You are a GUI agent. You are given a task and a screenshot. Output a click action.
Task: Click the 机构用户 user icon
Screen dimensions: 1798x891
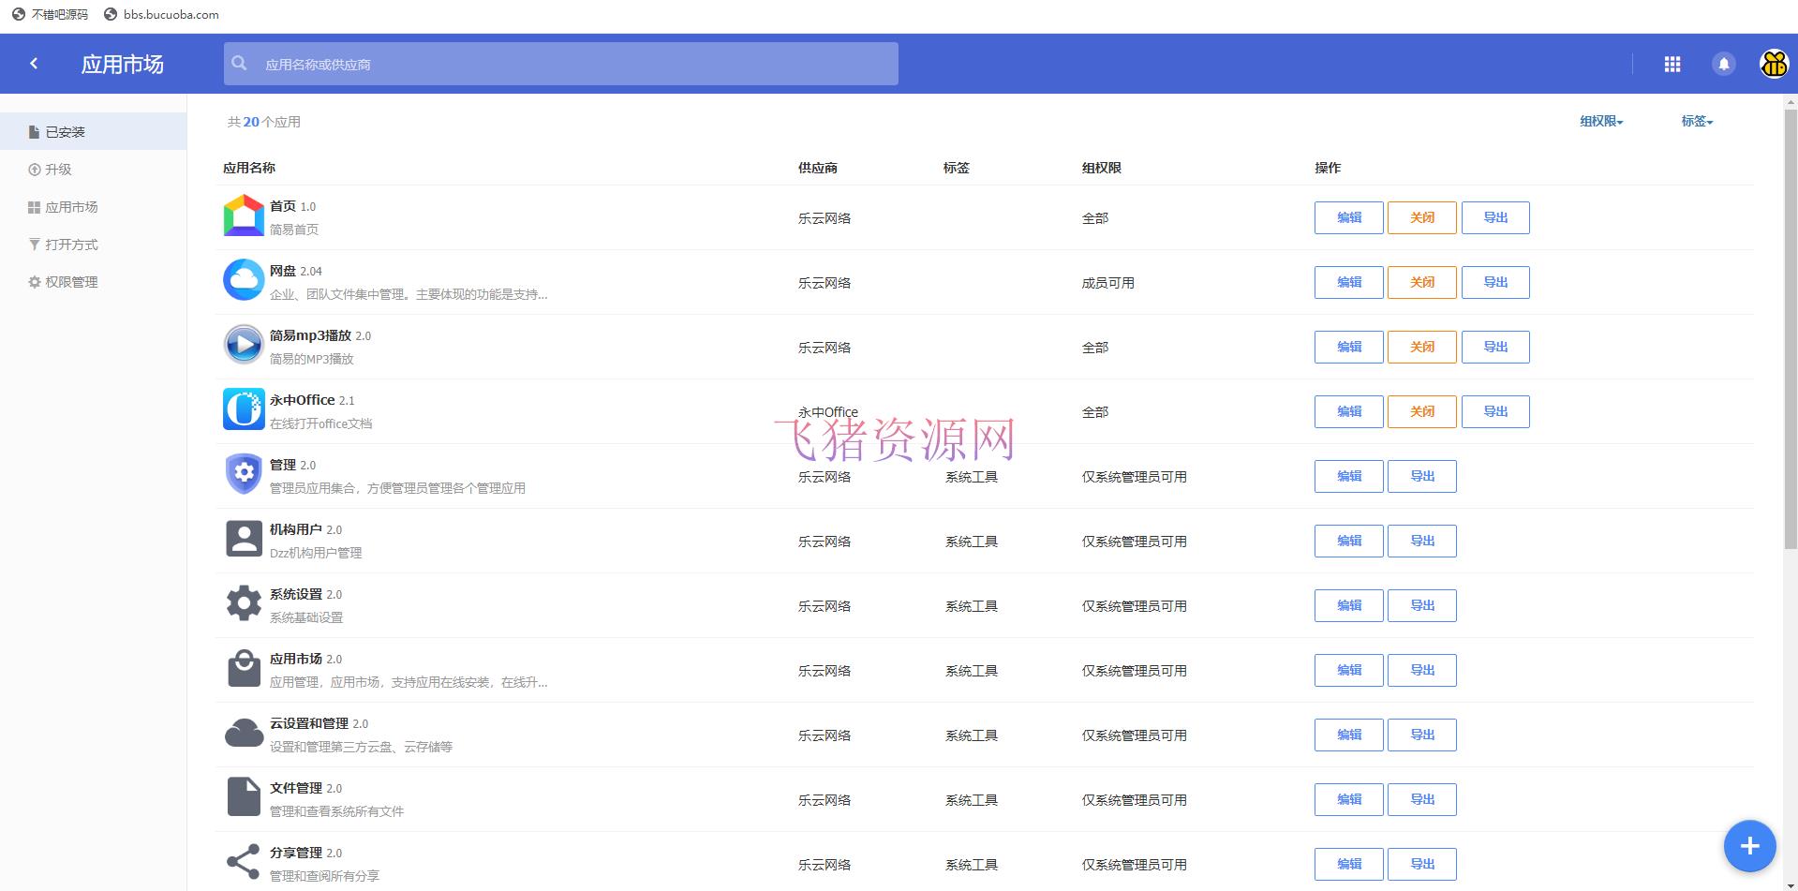point(243,540)
